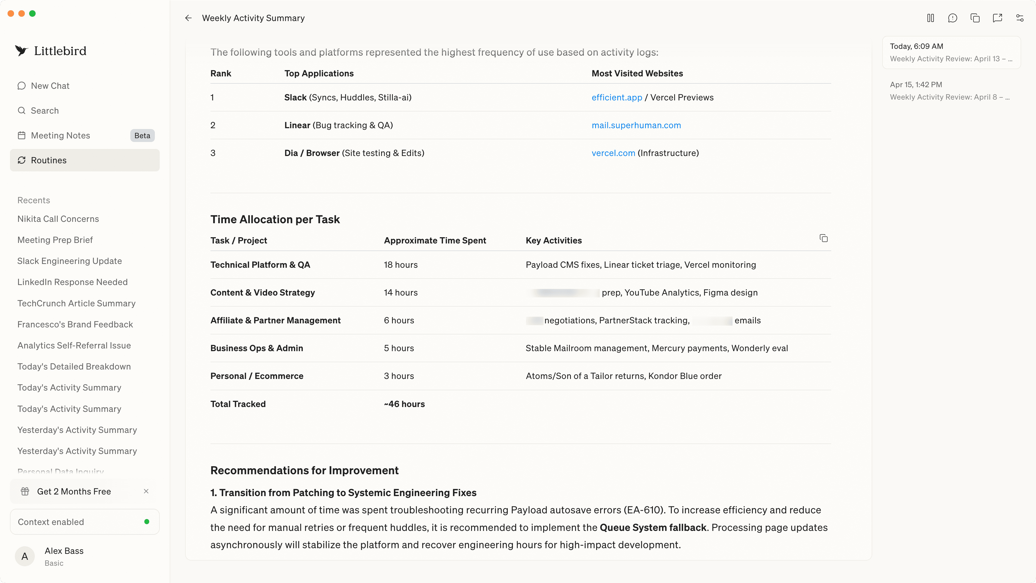Select the recent chat Nikita Call Concerns
The height and width of the screenshot is (583, 1036).
coord(58,219)
